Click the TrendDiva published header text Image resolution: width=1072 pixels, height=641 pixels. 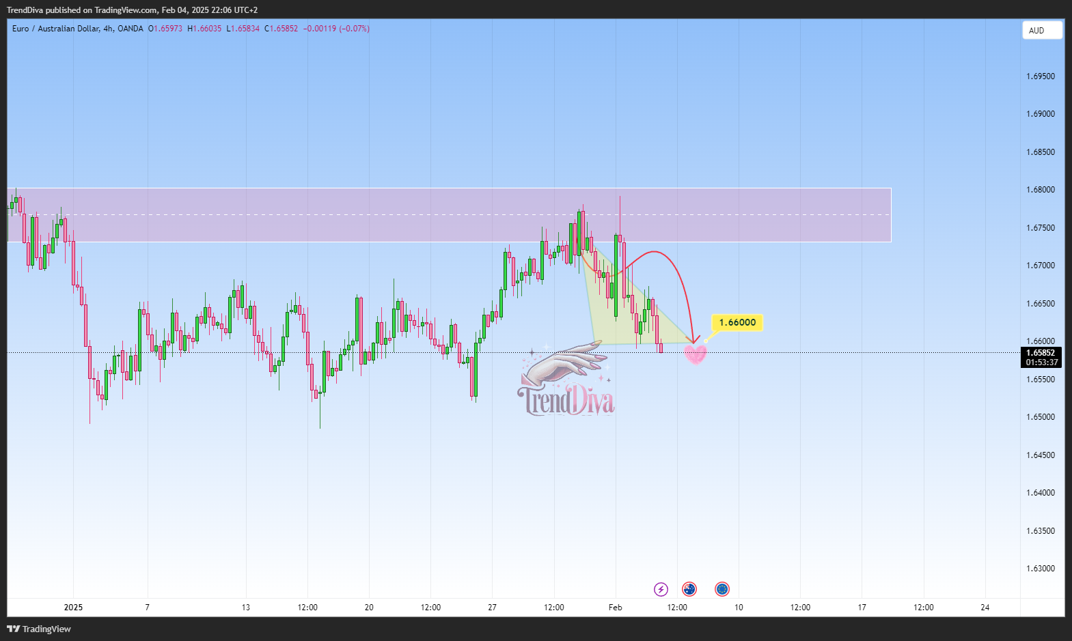[x=132, y=10]
